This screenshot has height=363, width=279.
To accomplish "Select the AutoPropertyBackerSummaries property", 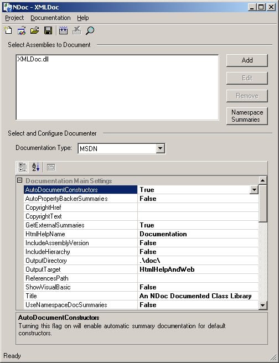I will [80, 199].
